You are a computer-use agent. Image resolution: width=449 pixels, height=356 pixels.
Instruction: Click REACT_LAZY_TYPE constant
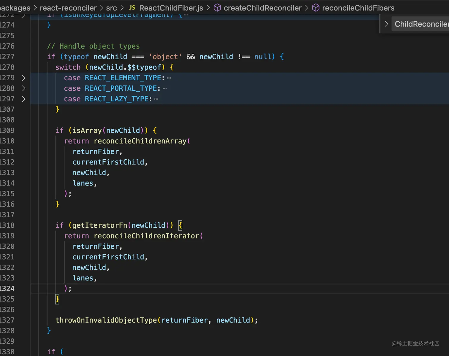tap(117, 99)
